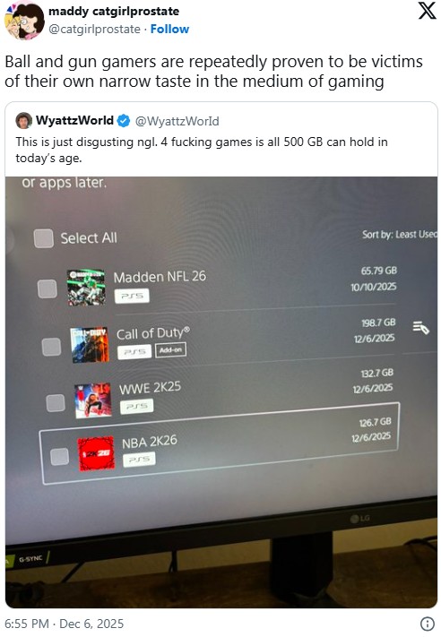
Task: Open the @WyattzWorld handle link
Action: coord(177,121)
